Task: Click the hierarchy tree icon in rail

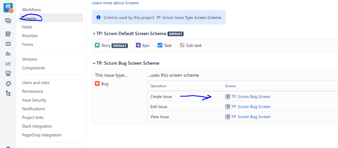Action: [x=8, y=93]
